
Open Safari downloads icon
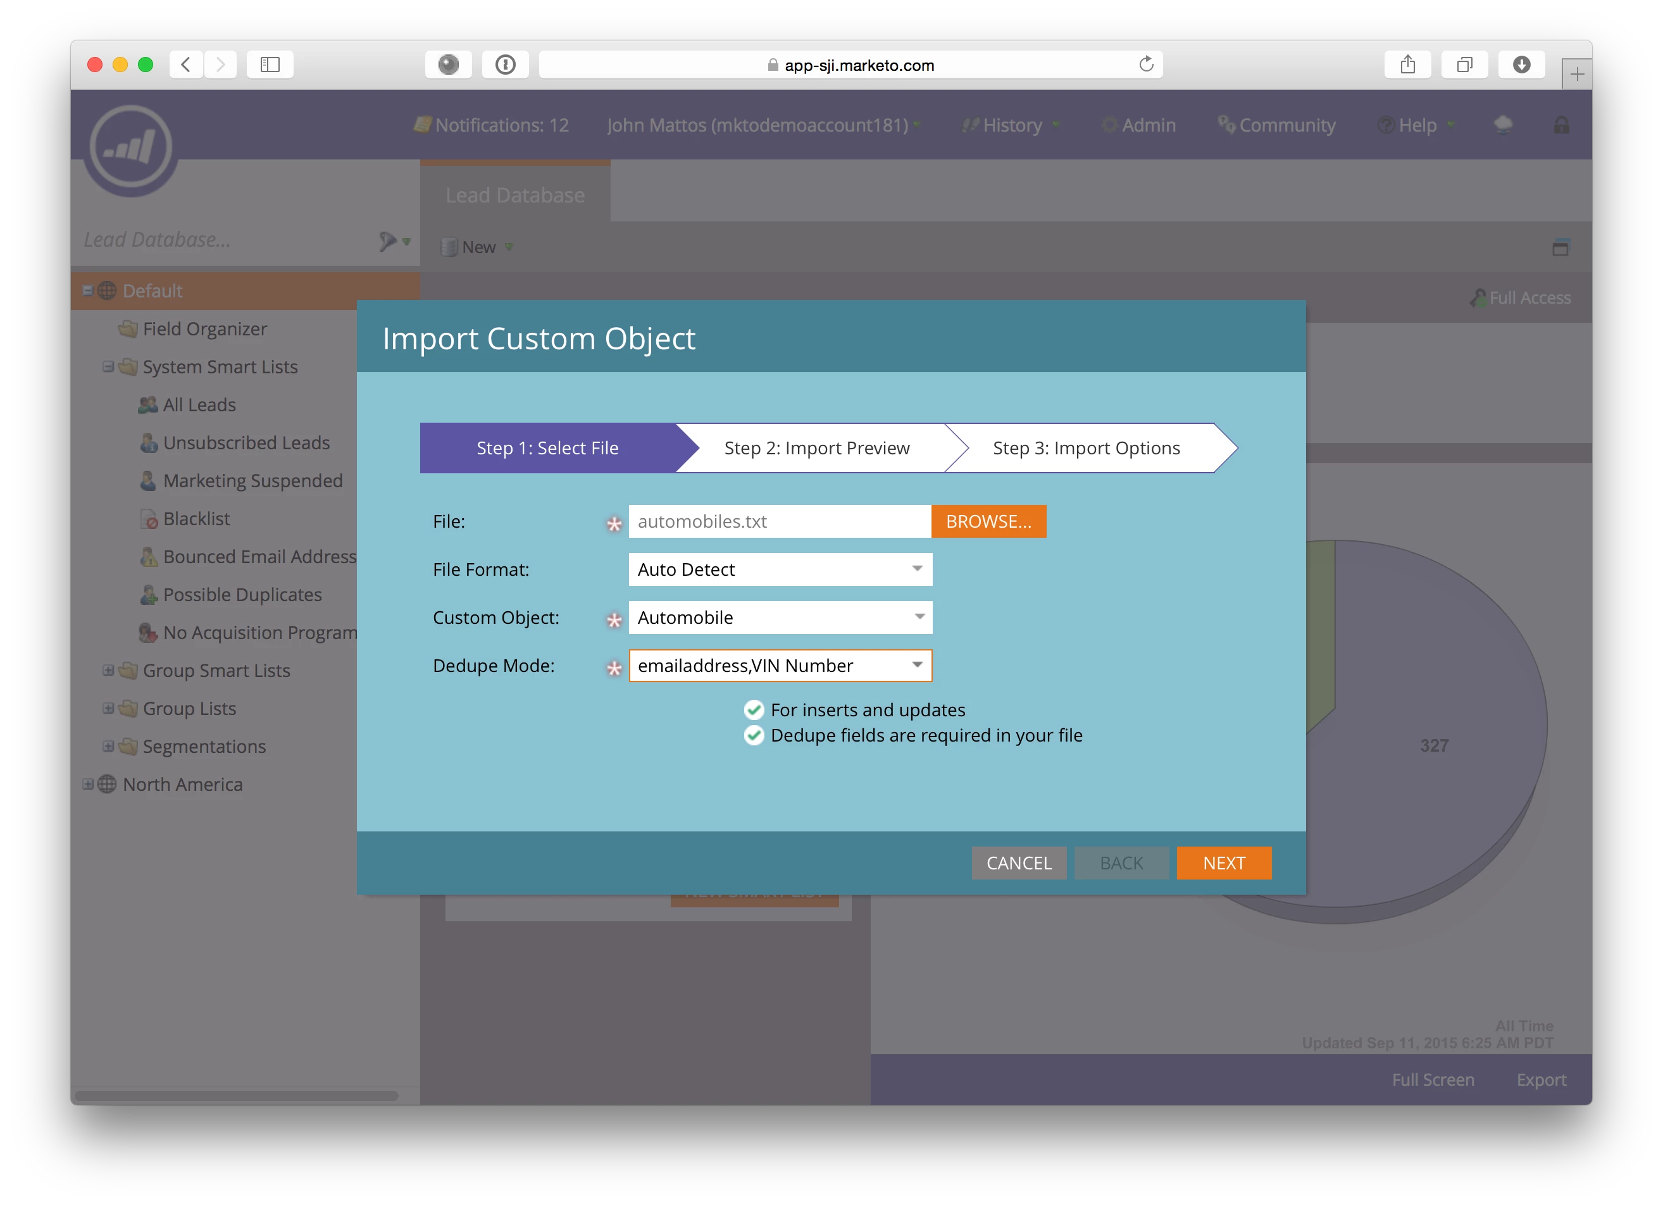(x=1521, y=65)
